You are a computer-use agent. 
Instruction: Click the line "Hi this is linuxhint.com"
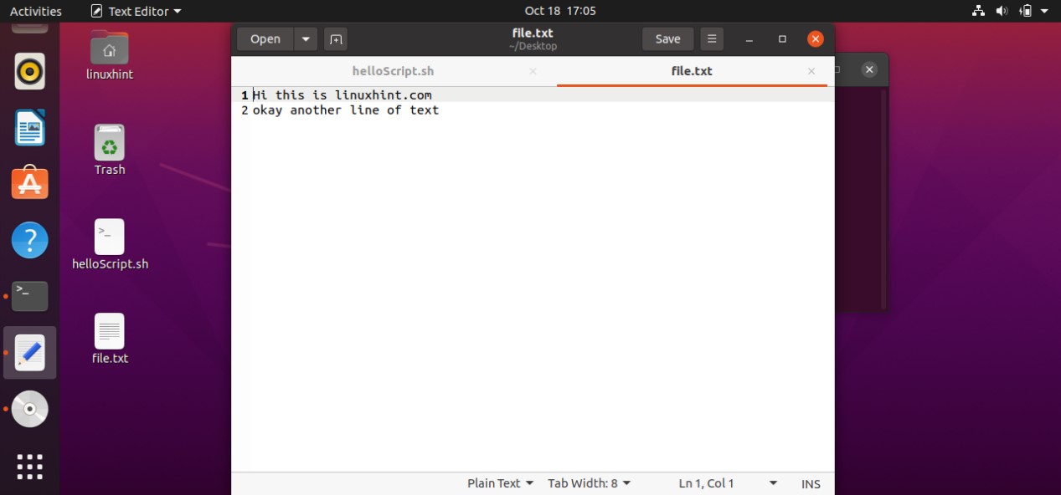click(x=343, y=94)
